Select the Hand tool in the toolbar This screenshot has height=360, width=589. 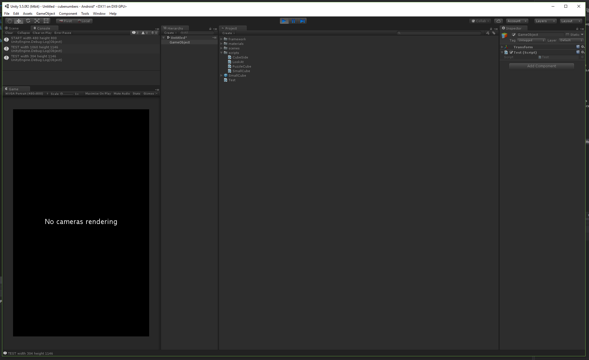[x=9, y=21]
